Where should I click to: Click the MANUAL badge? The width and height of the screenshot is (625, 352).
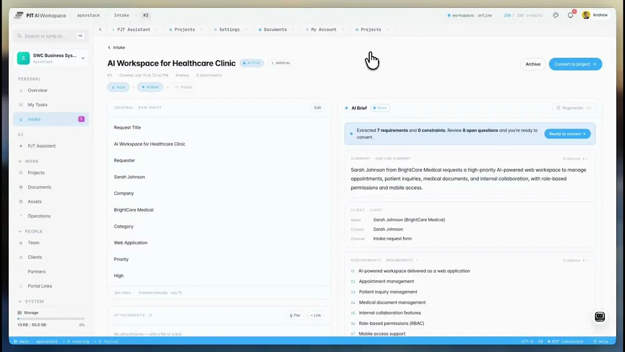tap(281, 63)
